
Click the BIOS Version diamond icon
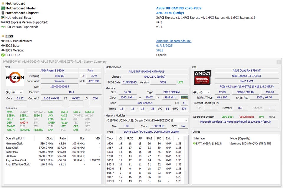pyautogui.click(x=3, y=50)
